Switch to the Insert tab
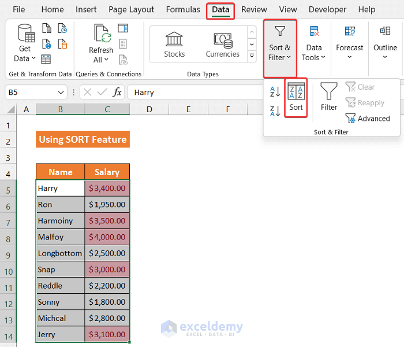Image resolution: width=404 pixels, height=347 pixels. click(86, 10)
